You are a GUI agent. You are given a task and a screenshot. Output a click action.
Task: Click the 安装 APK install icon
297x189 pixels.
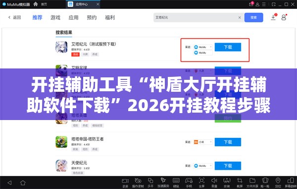click(x=227, y=183)
